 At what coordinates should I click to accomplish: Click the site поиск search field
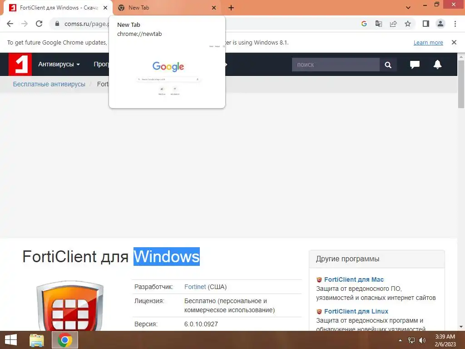[336, 65]
